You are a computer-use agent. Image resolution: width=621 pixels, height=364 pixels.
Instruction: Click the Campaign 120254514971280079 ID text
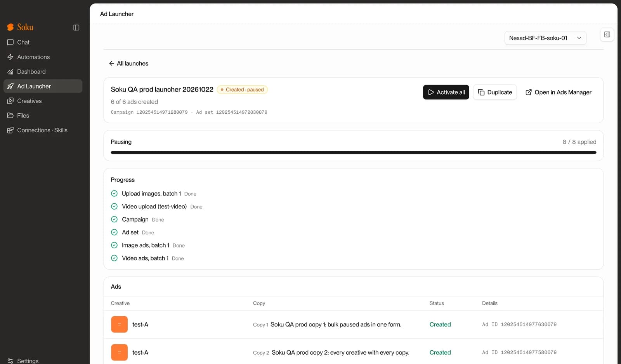149,112
